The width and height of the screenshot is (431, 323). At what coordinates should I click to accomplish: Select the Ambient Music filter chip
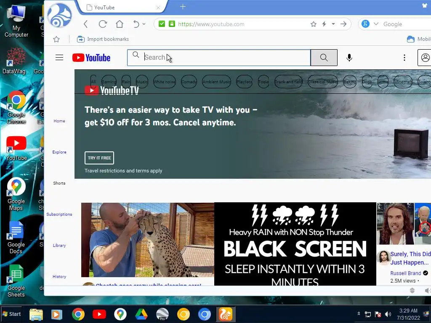[x=217, y=82]
